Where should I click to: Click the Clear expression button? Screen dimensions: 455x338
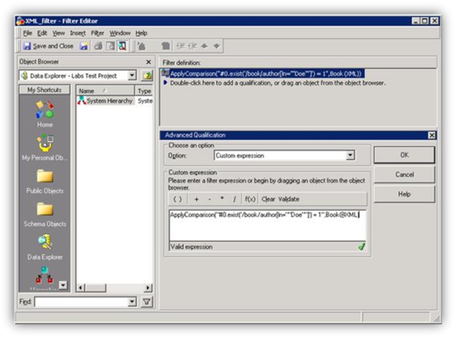click(268, 199)
